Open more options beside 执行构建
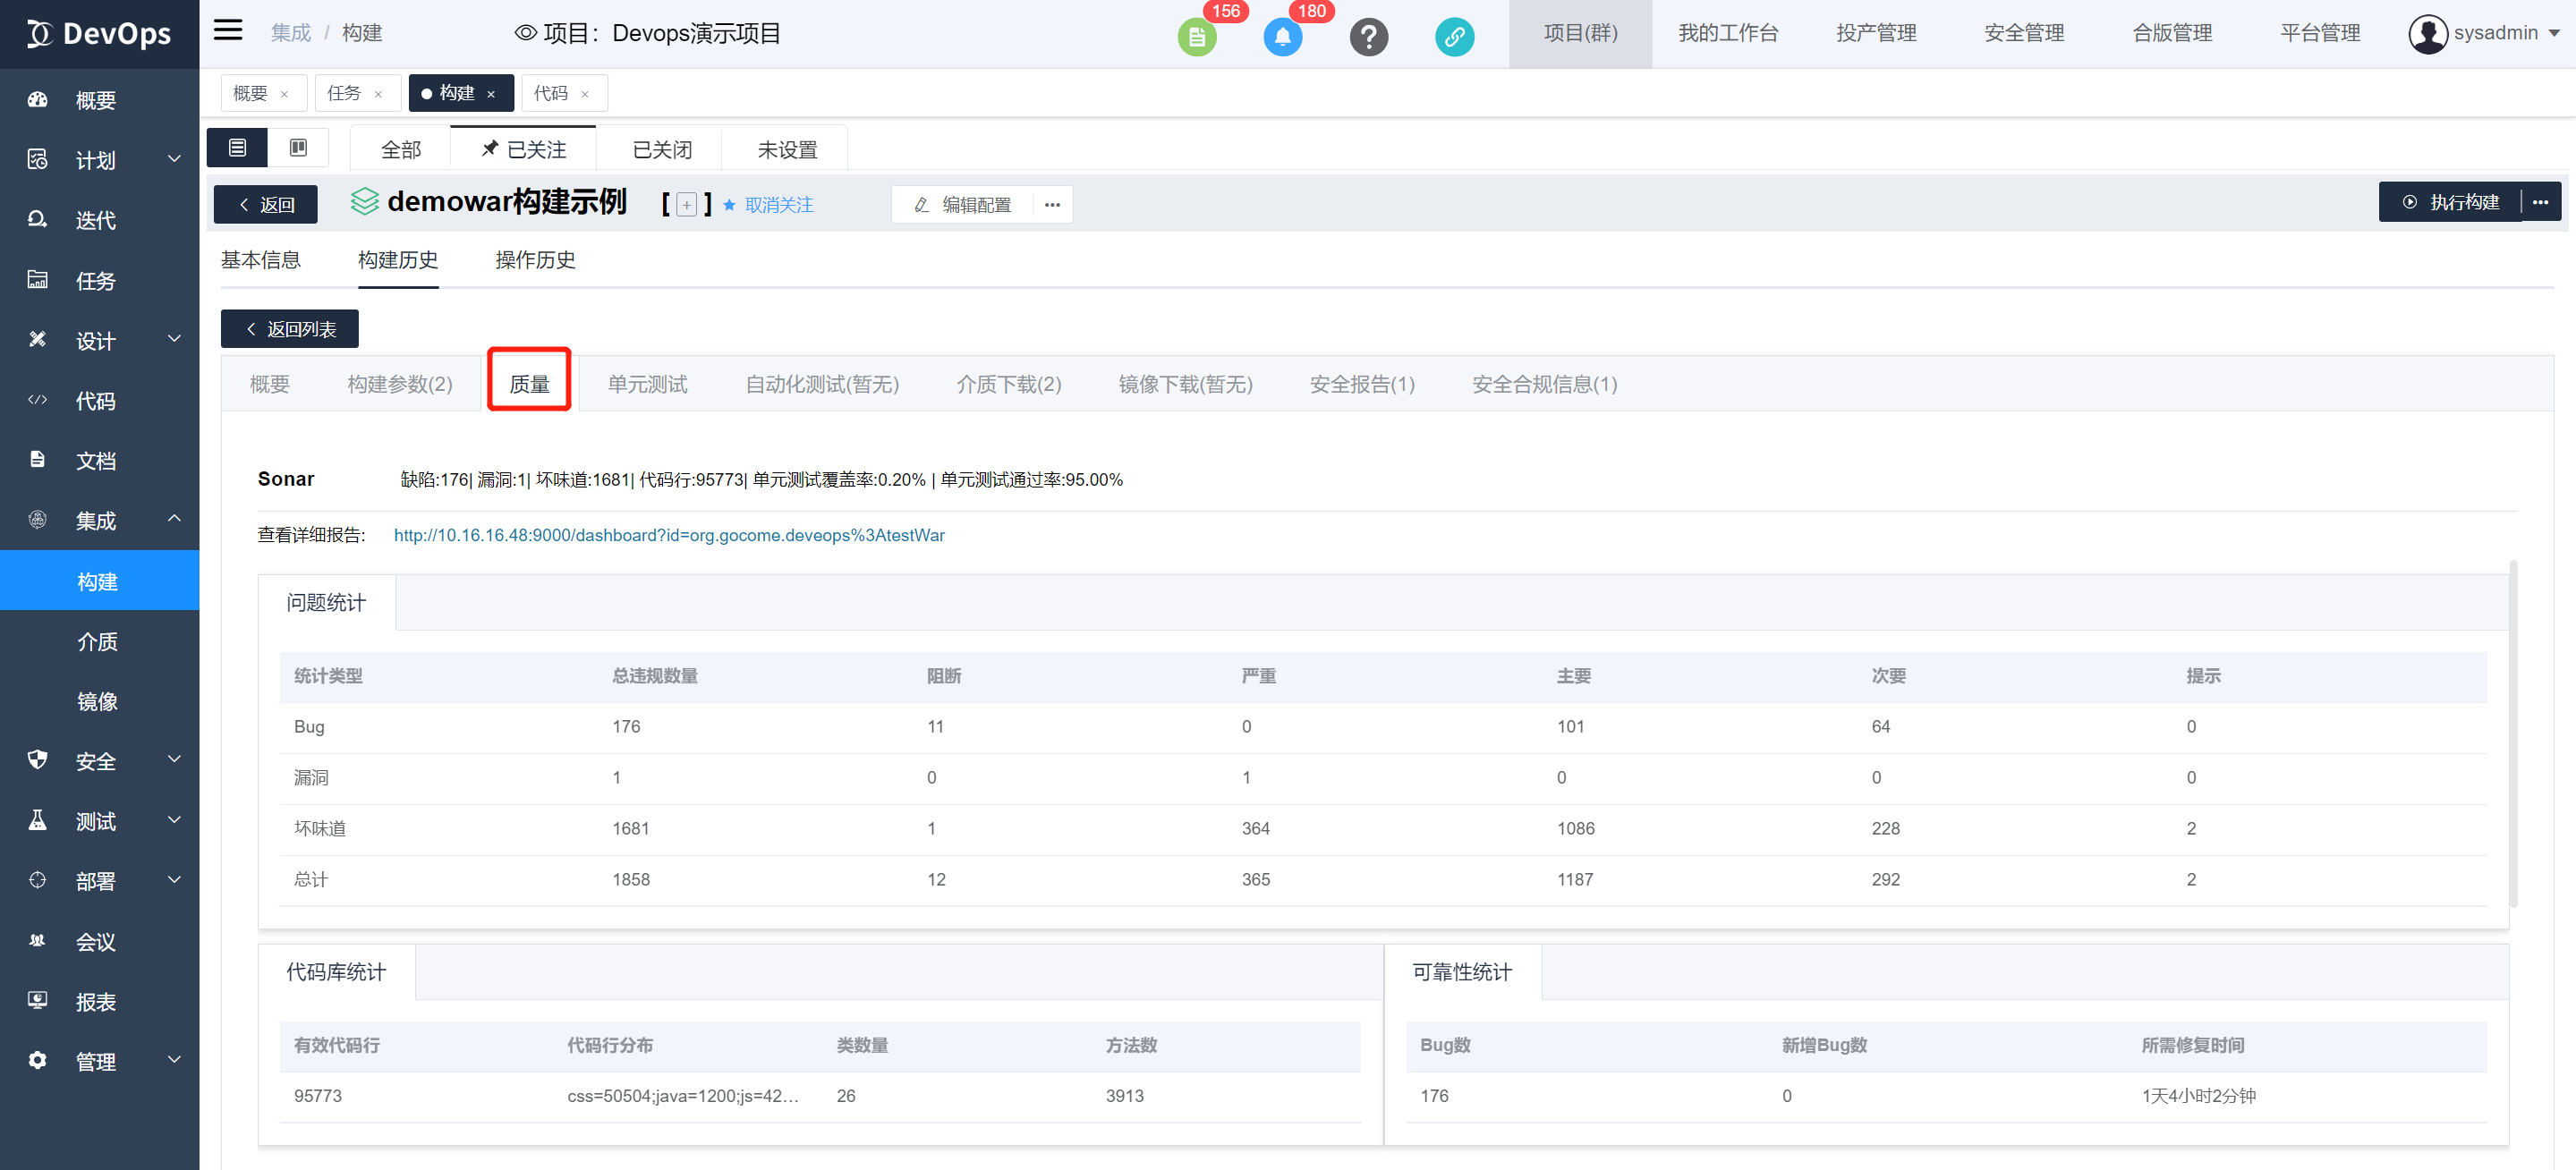The width and height of the screenshot is (2576, 1170). (x=2540, y=202)
